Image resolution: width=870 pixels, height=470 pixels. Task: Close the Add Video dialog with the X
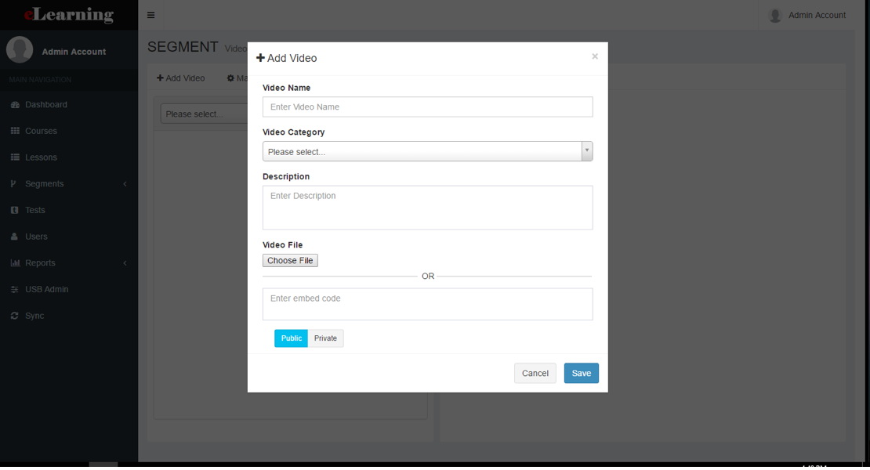pyautogui.click(x=594, y=56)
